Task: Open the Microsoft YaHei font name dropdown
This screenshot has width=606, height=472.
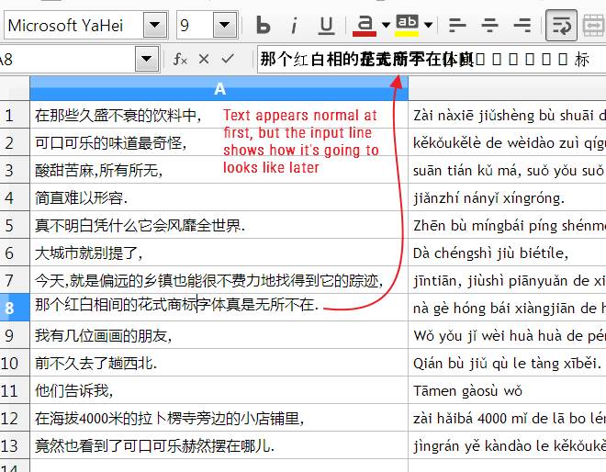Action: [155, 25]
